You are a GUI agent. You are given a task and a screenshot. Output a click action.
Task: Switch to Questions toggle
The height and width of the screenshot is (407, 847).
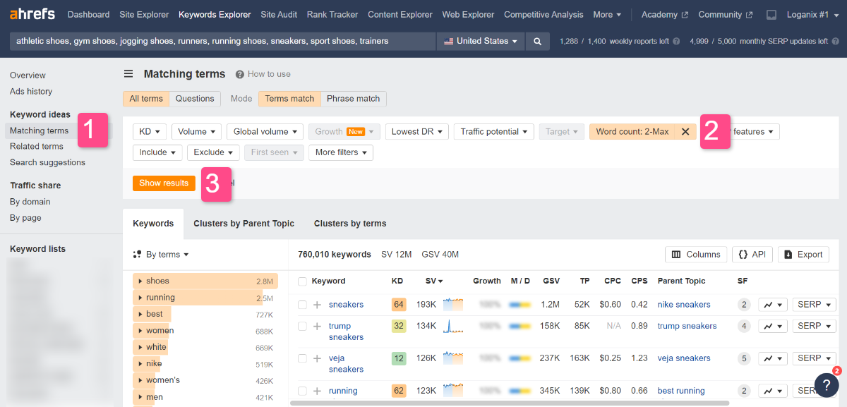point(195,99)
